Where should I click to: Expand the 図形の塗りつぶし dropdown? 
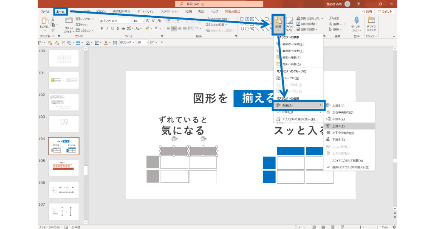pos(313,19)
